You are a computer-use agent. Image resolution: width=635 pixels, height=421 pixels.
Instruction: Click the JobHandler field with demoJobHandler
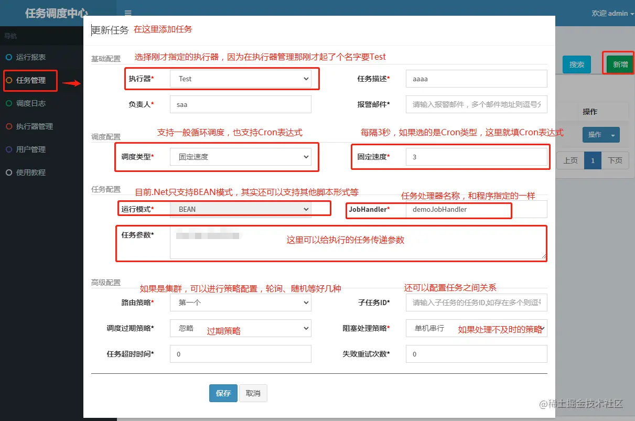tap(477, 209)
